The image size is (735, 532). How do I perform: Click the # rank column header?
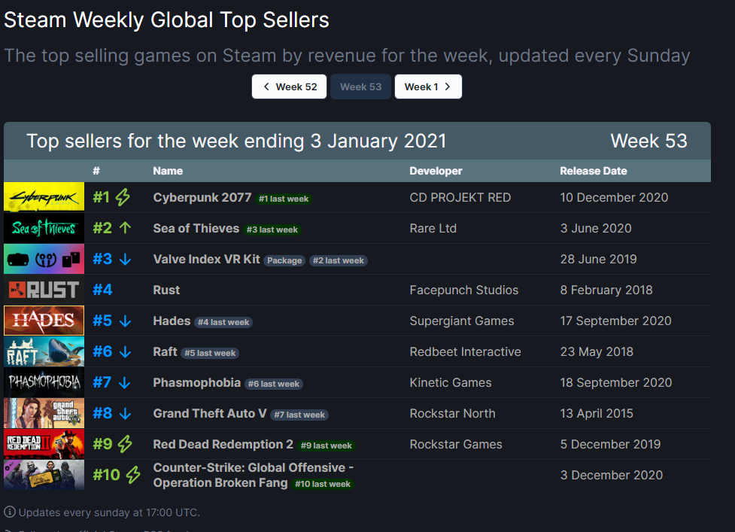coord(96,171)
